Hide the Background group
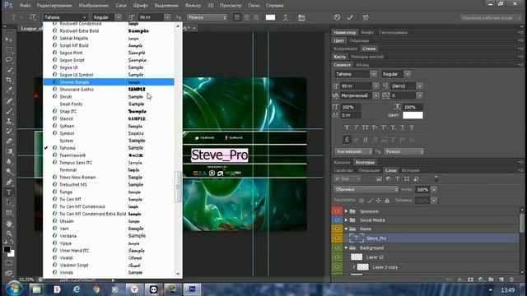This screenshot has width=527, height=296. [x=337, y=247]
